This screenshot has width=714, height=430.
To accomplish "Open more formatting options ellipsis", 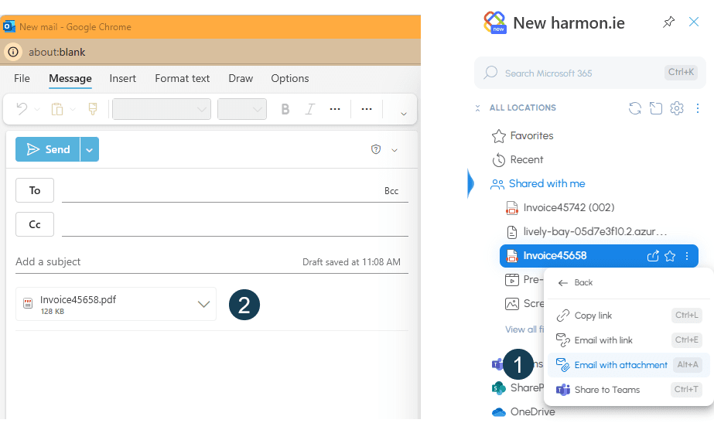I will click(335, 109).
